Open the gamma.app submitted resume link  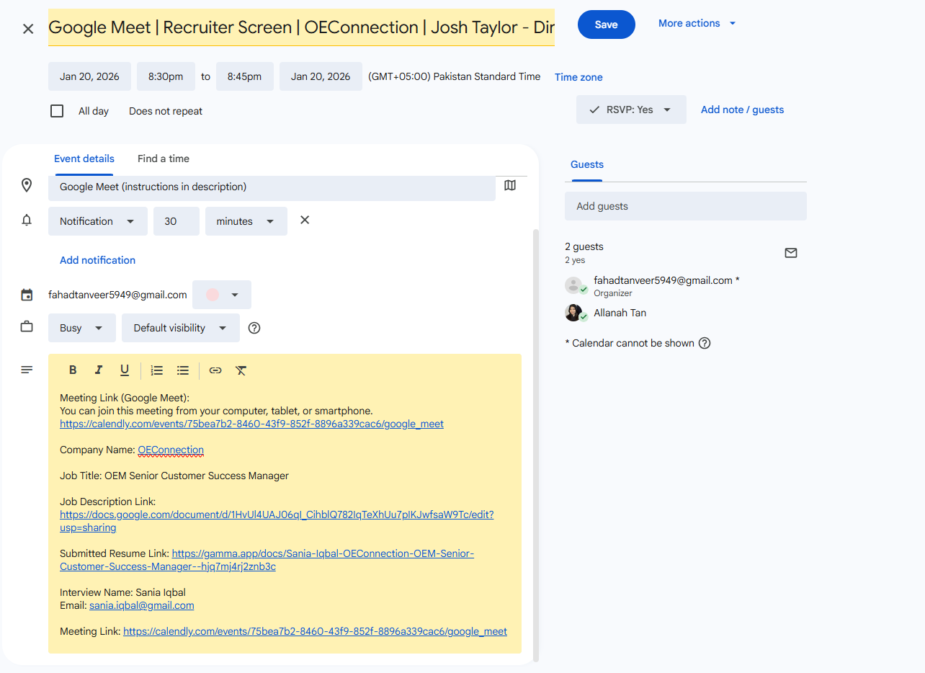(x=267, y=560)
